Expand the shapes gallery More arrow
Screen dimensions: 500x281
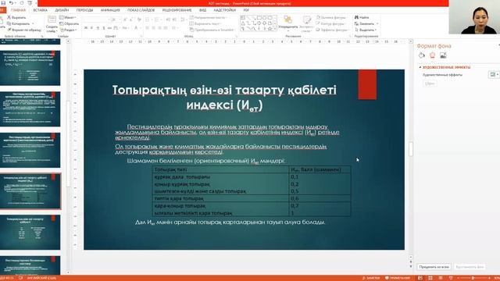(x=275, y=29)
